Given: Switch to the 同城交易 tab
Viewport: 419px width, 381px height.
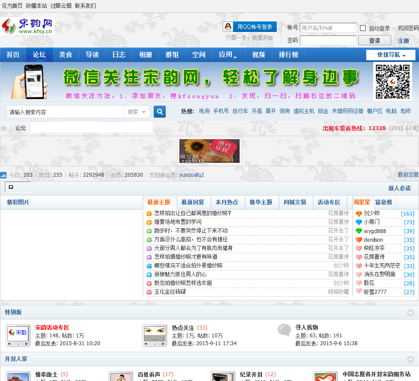Looking at the screenshot, I should tap(295, 202).
